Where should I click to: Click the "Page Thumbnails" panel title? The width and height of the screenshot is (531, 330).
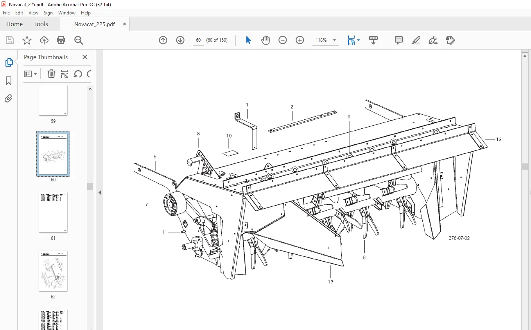pyautogui.click(x=46, y=57)
